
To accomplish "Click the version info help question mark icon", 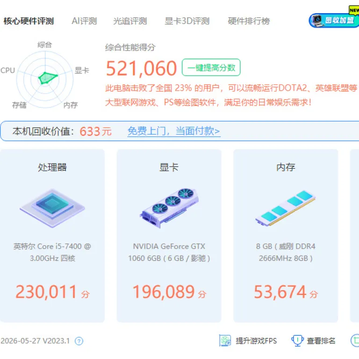I will (x=79, y=341).
